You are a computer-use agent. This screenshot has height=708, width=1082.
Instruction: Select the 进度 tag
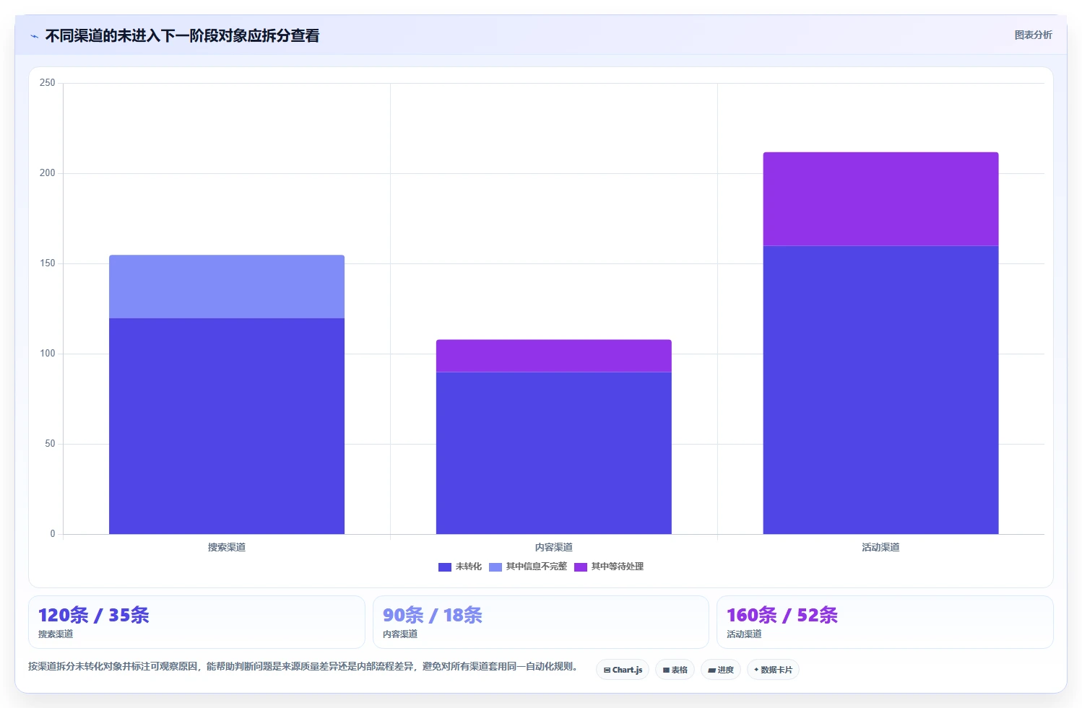(x=721, y=670)
